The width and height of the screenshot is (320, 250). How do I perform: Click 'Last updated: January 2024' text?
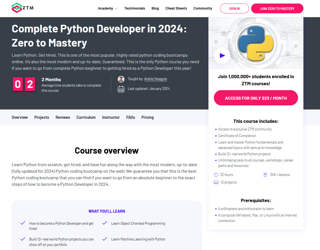coord(149,89)
